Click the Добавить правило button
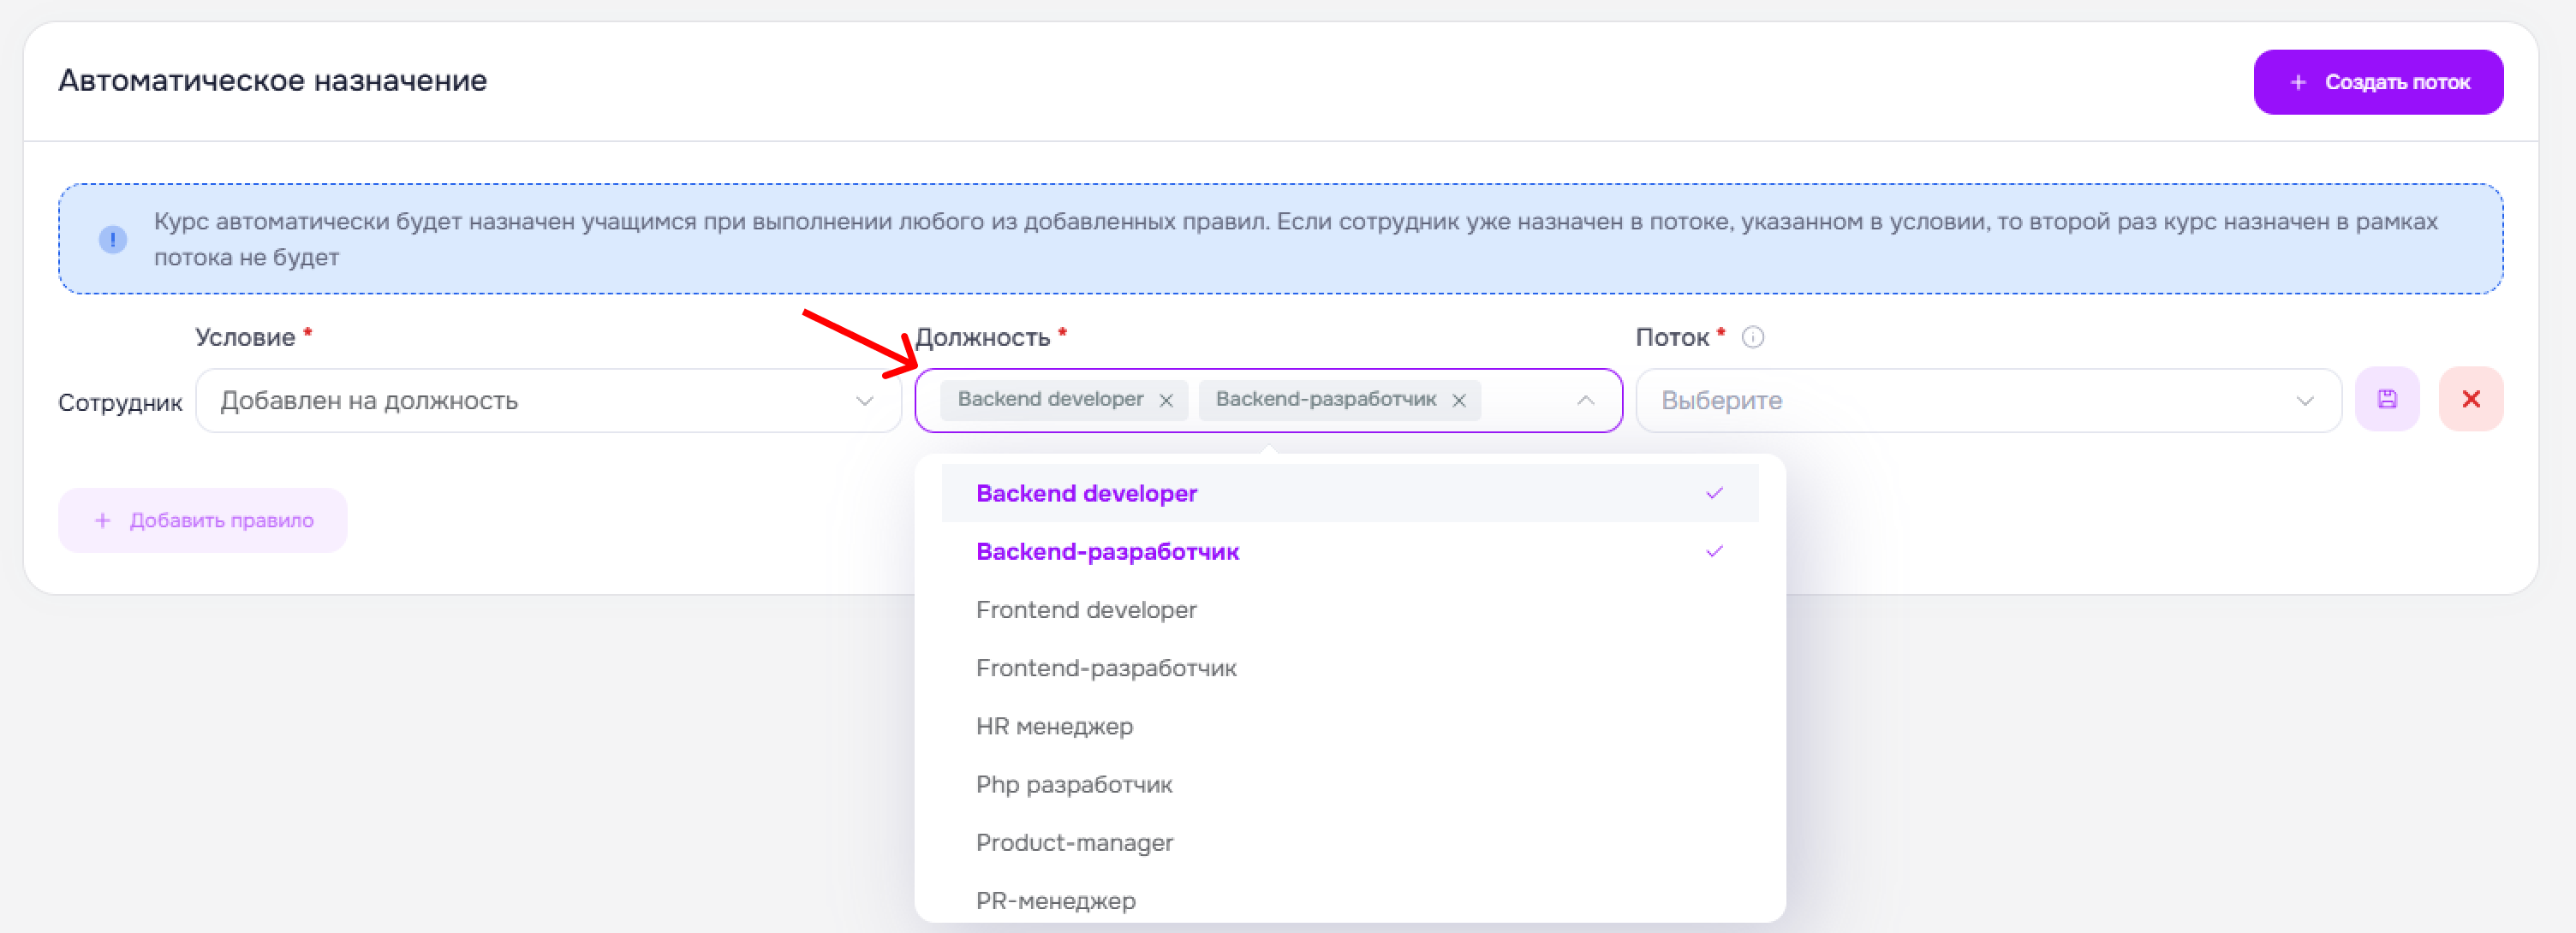This screenshot has height=933, width=2576. 202,520
